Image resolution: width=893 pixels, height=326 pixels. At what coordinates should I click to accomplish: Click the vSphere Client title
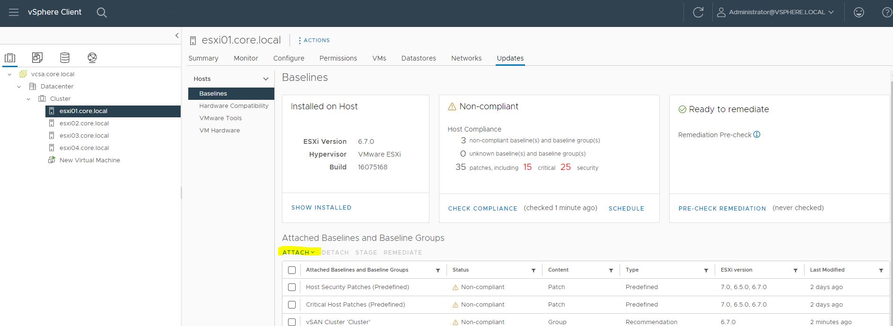coord(54,12)
